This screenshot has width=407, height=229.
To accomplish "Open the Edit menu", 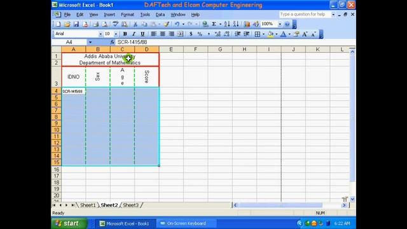I will point(79,15).
